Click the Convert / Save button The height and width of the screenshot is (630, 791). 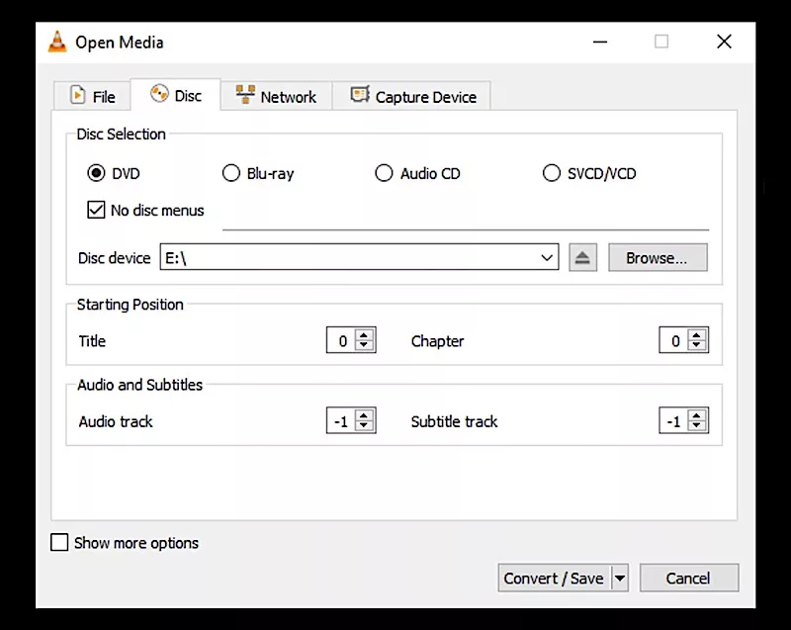point(553,579)
